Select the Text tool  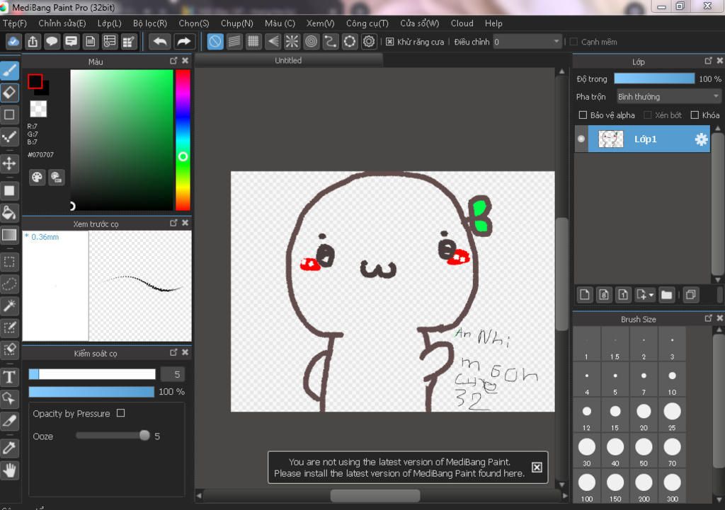point(9,377)
